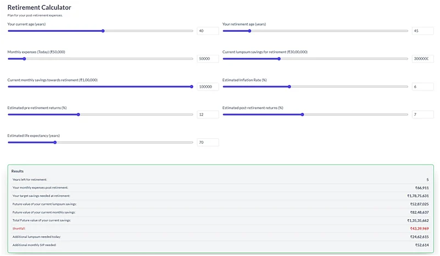Screen dimensions: 440x256
Task: Click the life expectancy slider handle
Action: point(55,143)
